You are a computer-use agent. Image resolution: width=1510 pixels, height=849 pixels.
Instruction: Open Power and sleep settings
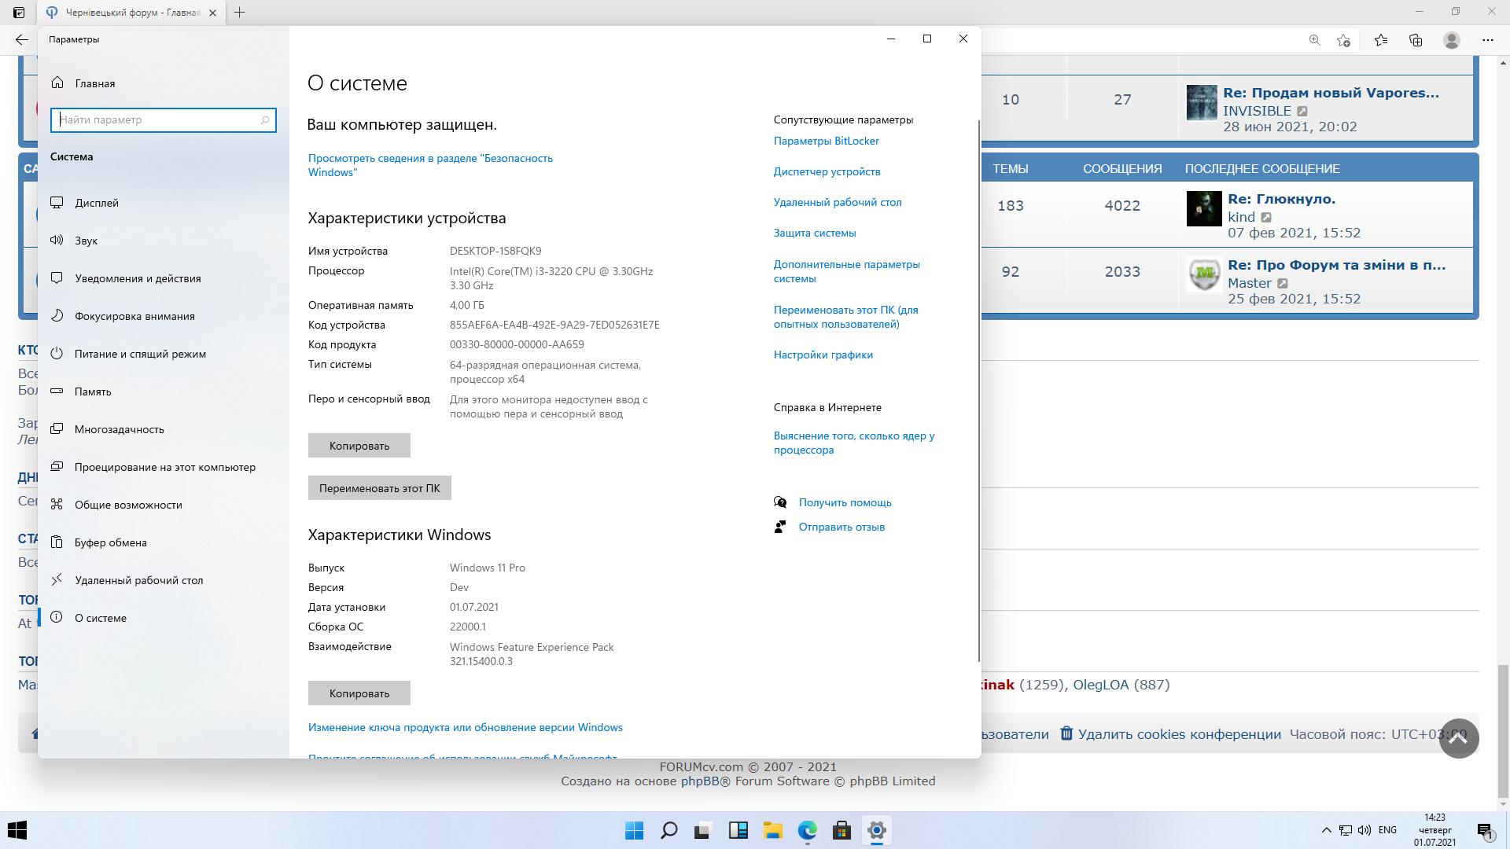(x=139, y=354)
